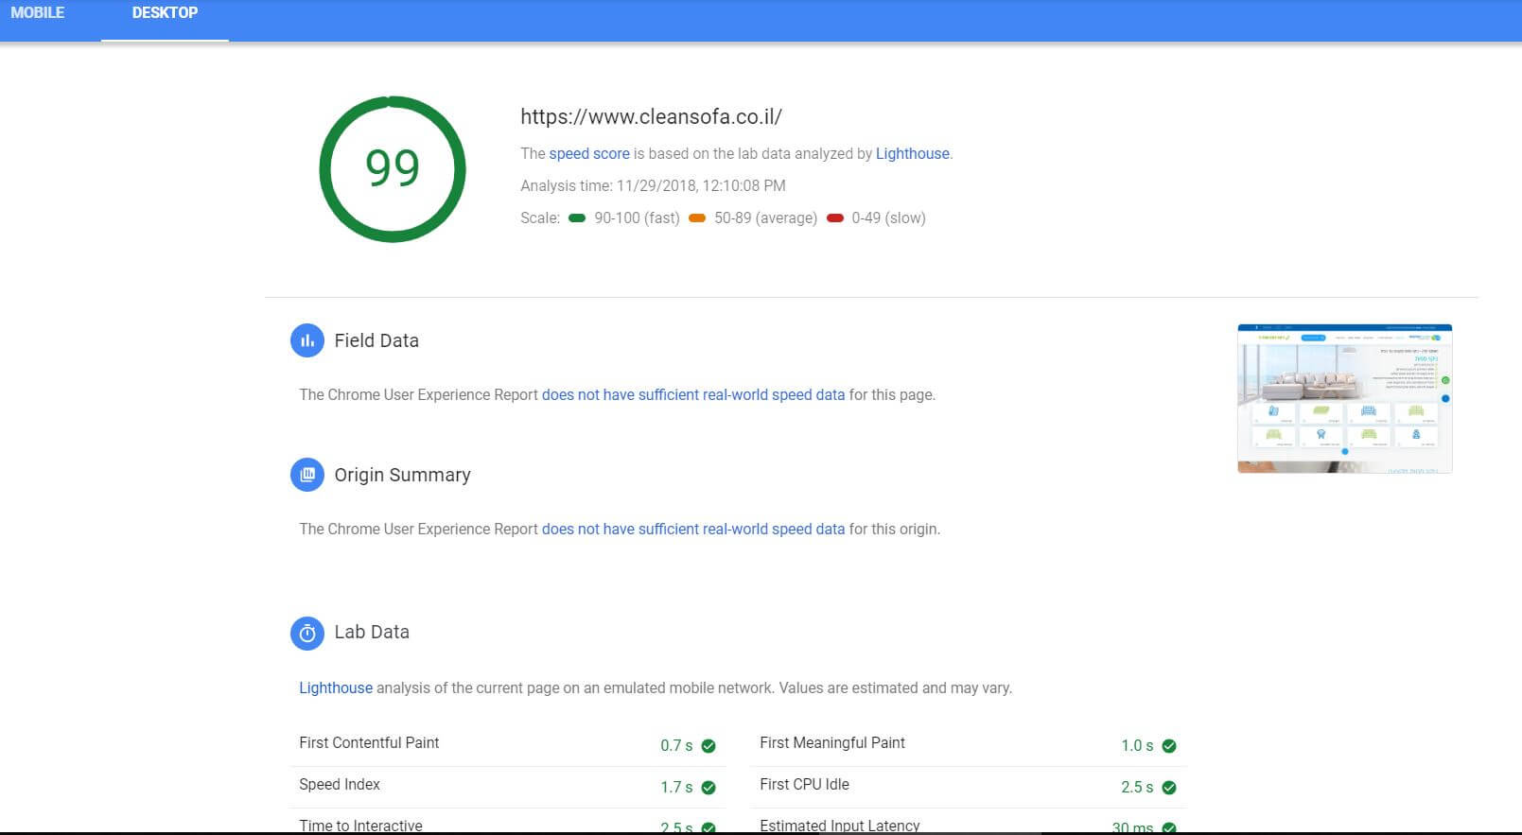The image size is (1522, 835).
Task: Click the Lab Data stopwatch icon
Action: pos(307,633)
